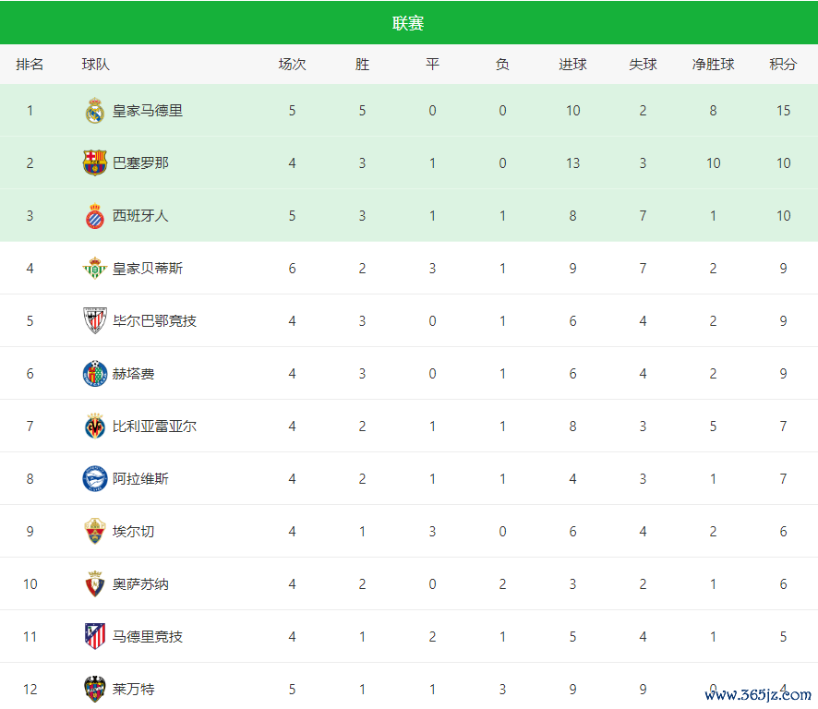Click the Levante club crest
The width and height of the screenshot is (818, 709).
pyautogui.click(x=95, y=689)
